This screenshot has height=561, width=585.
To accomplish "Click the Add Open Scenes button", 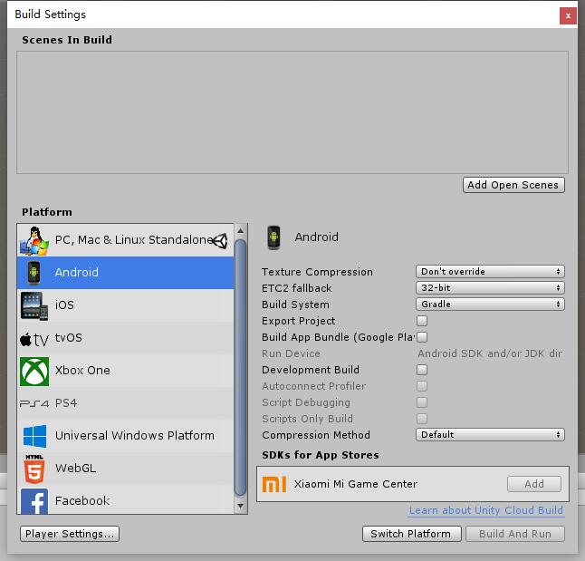I will [x=513, y=185].
